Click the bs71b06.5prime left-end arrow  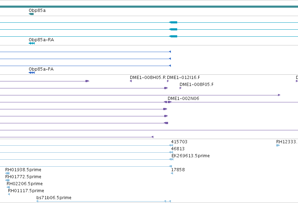tap(37, 201)
